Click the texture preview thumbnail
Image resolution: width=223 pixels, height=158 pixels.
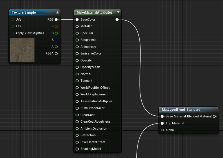(x=22, y=50)
